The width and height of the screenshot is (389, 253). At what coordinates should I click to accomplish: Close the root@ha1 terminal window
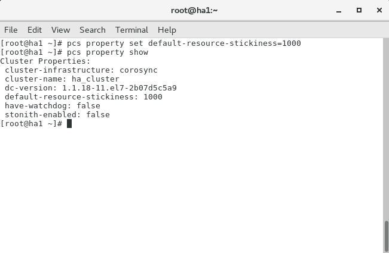pyautogui.click(x=379, y=10)
